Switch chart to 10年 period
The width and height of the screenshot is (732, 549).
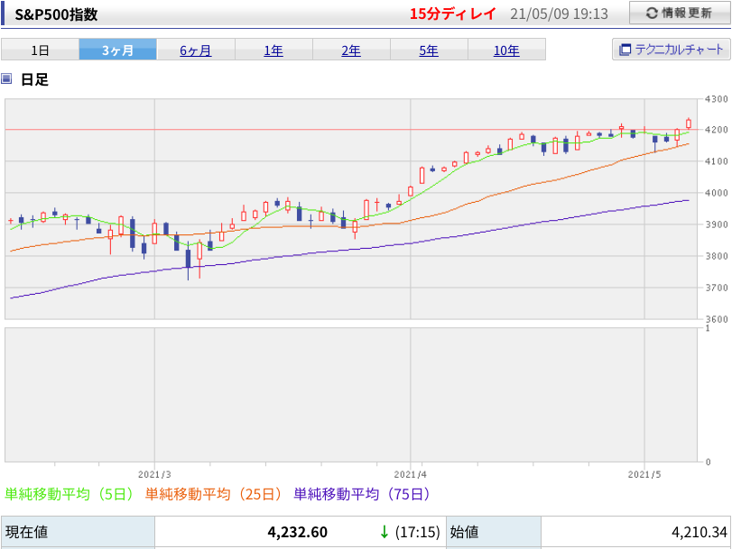point(506,50)
